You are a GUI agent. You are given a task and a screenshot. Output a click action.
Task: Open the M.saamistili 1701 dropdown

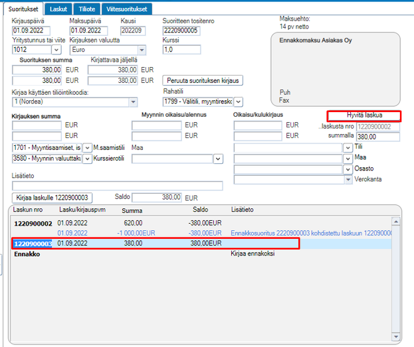click(x=87, y=148)
